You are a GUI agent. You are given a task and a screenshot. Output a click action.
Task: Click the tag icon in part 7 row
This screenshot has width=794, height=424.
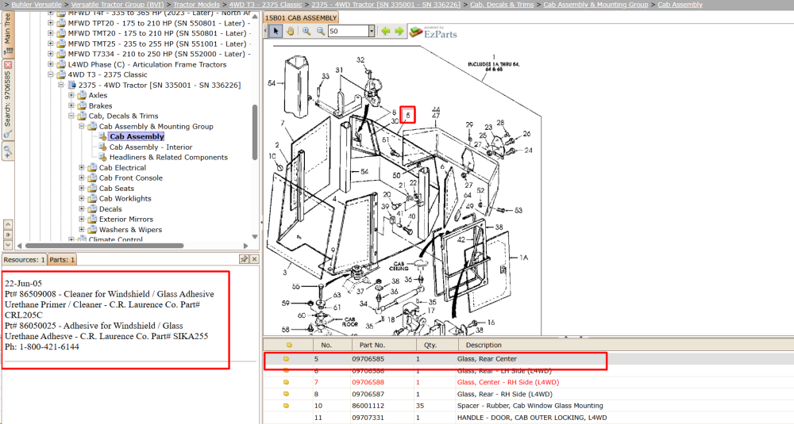click(x=286, y=383)
